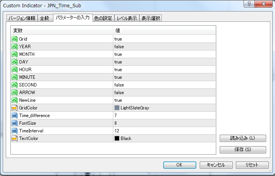Switch to the 全般 tab
The height and width of the screenshot is (176, 275).
point(45,18)
